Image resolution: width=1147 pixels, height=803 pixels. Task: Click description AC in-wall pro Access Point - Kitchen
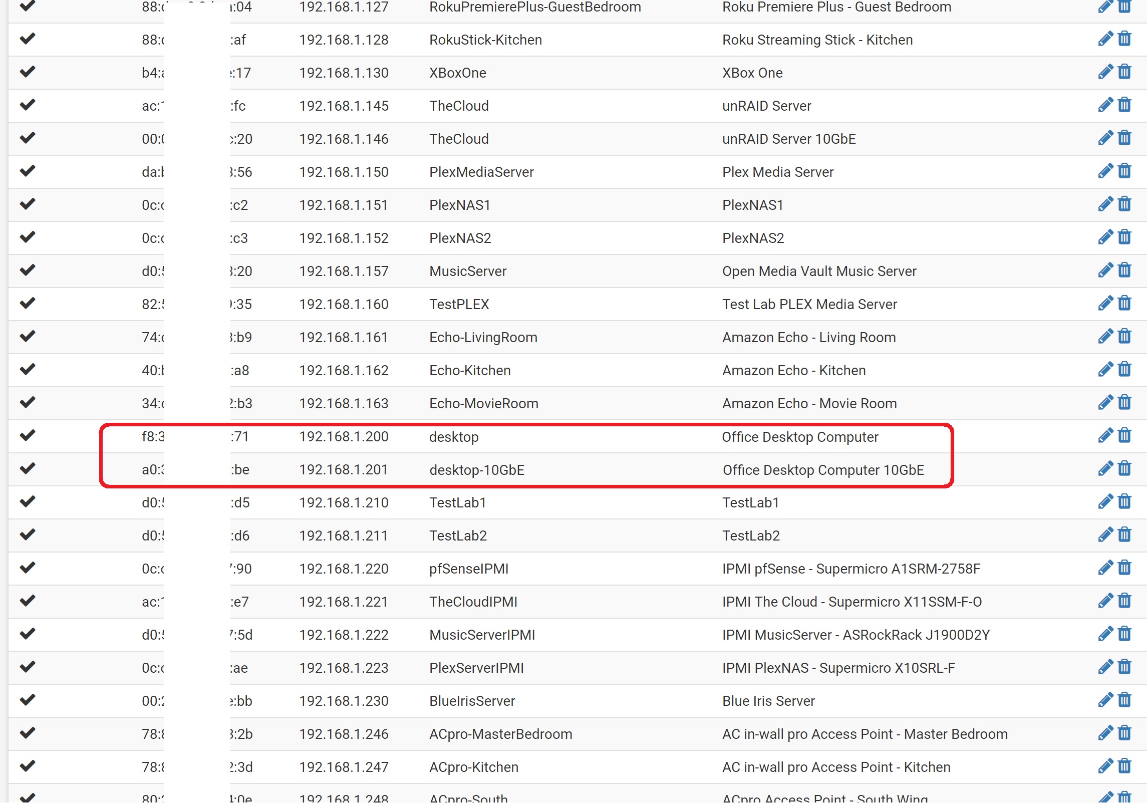pos(836,767)
